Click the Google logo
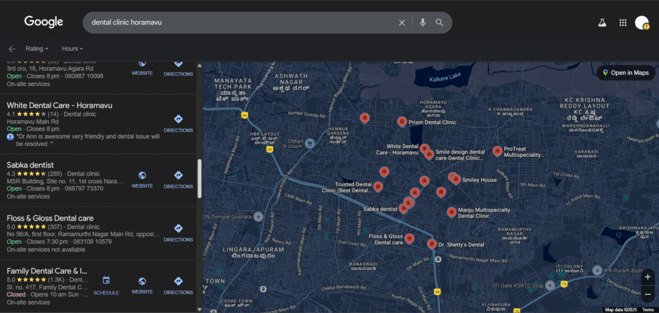 pyautogui.click(x=44, y=22)
